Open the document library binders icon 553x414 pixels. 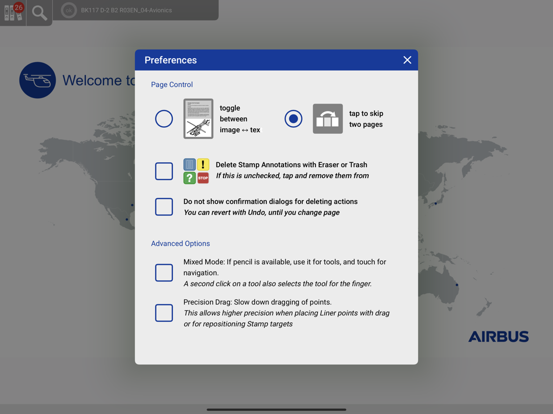click(12, 13)
